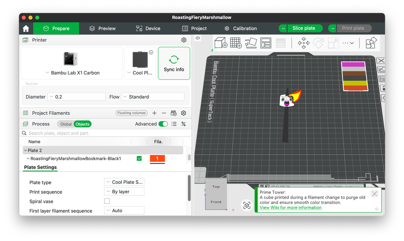Screen dimensions: 404x241
Task: Switch to the Project tab
Action: 194,28
